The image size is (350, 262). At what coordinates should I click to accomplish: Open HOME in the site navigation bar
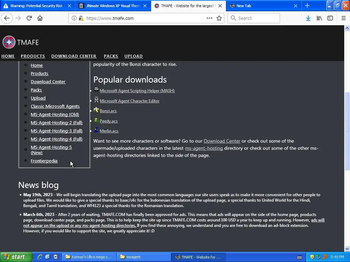pos(8,56)
